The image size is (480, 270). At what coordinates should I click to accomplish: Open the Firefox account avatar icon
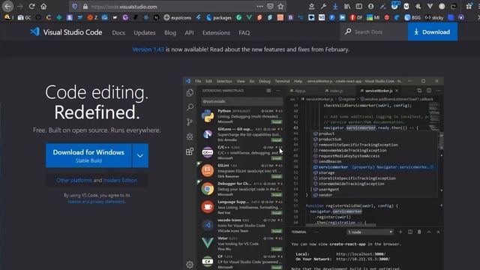(x=370, y=7)
